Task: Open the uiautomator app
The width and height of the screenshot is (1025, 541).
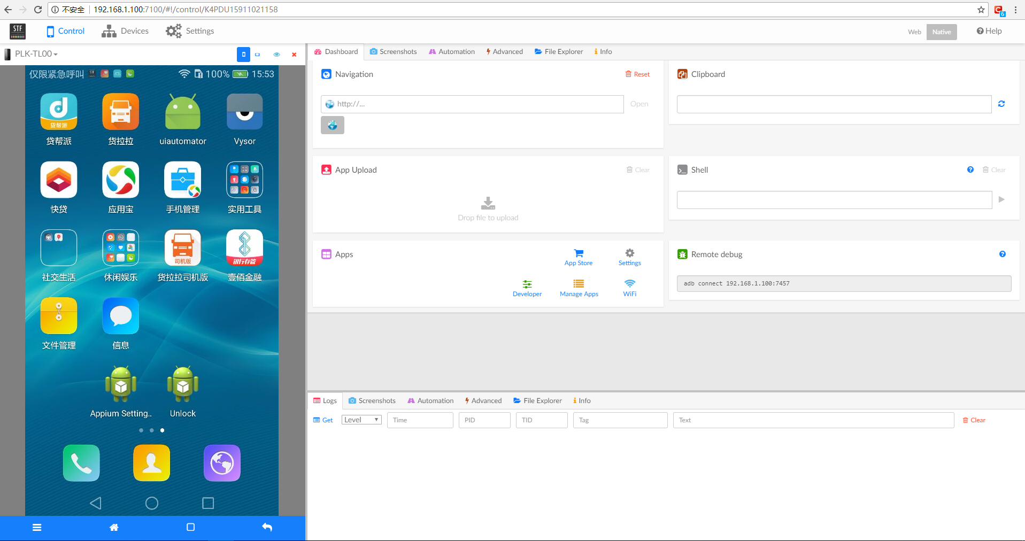Action: (x=183, y=112)
